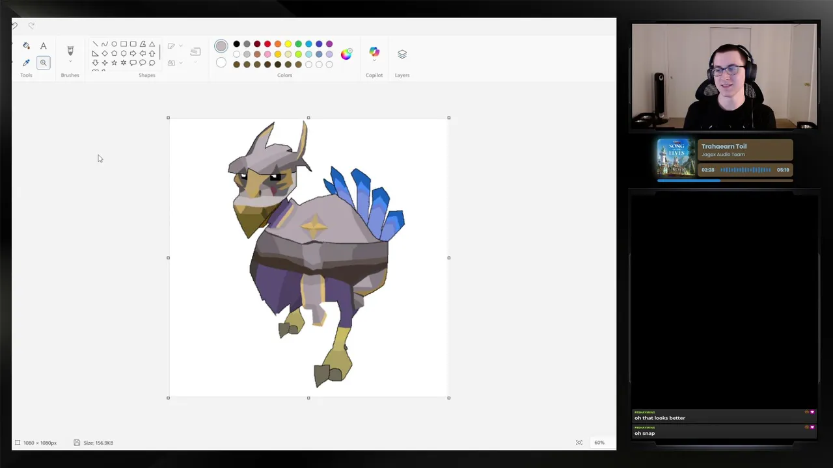Select the Triangle shape

point(152,44)
